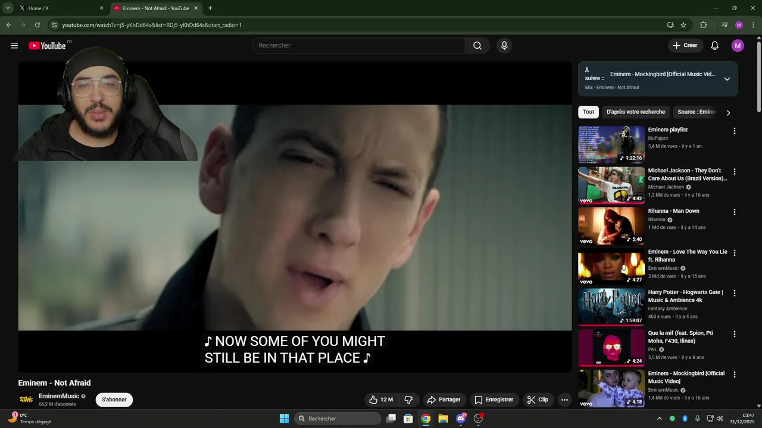The width and height of the screenshot is (762, 428).
Task: Open the EminemMusic channel avatar
Action: point(26,399)
